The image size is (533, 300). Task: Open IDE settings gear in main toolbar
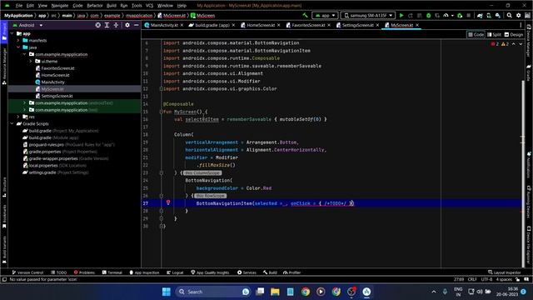(518, 15)
